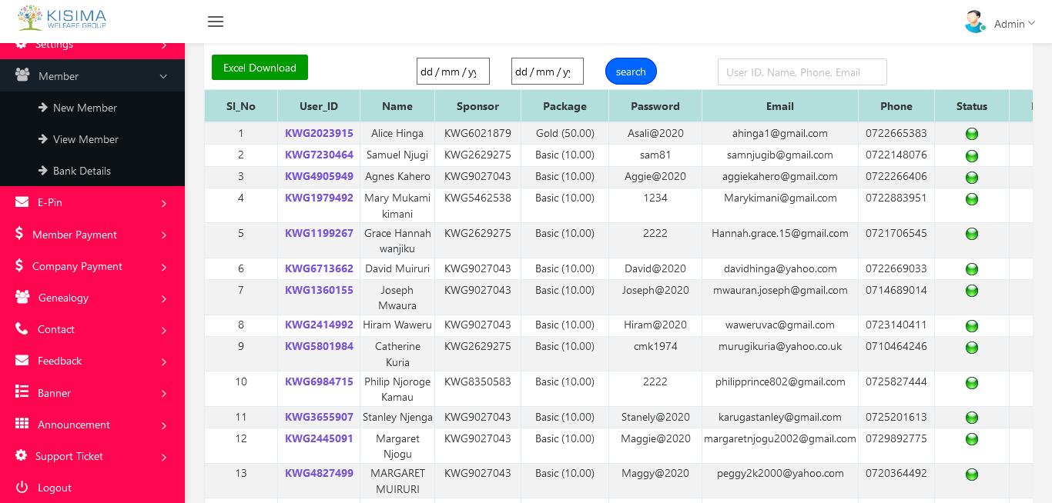The image size is (1052, 503).
Task: Click the green status dot for Hiram Waweru
Action: point(972,326)
